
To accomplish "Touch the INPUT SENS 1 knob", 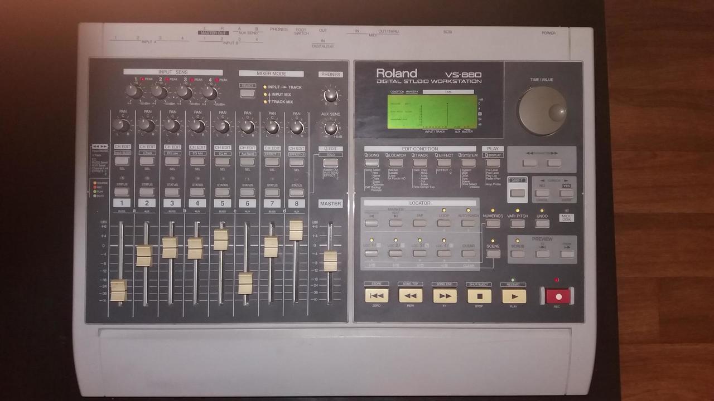I will (133, 91).
